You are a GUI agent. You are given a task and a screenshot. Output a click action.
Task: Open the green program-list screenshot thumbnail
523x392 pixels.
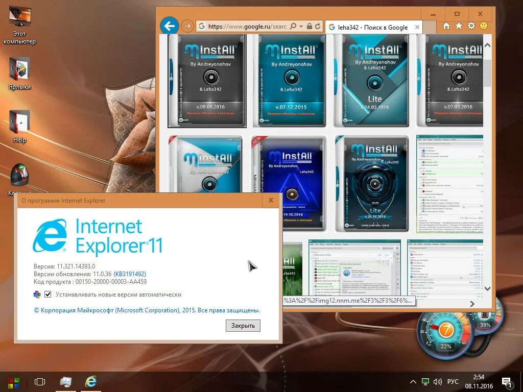(449, 184)
